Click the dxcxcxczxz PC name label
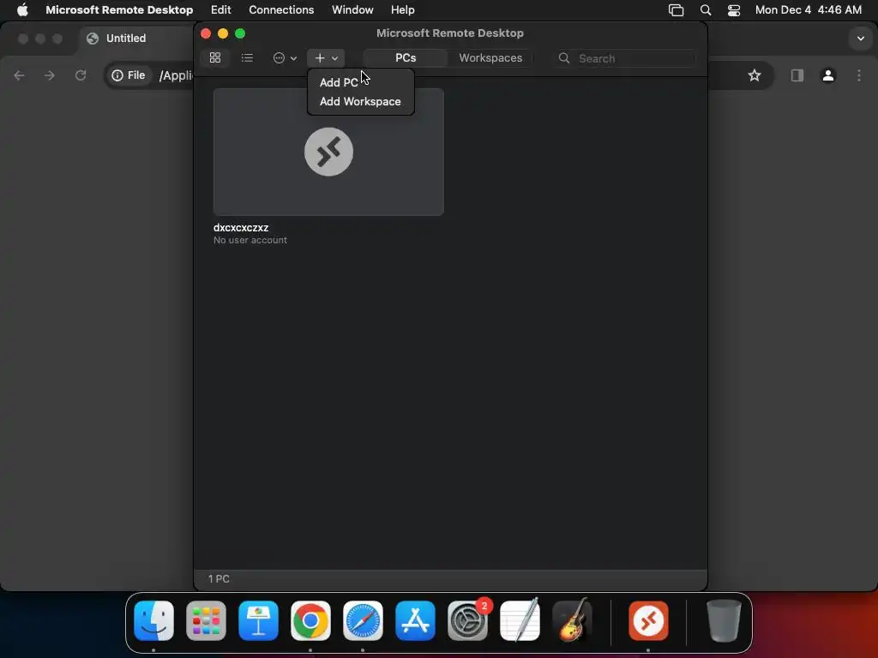This screenshot has width=878, height=658. tap(241, 228)
